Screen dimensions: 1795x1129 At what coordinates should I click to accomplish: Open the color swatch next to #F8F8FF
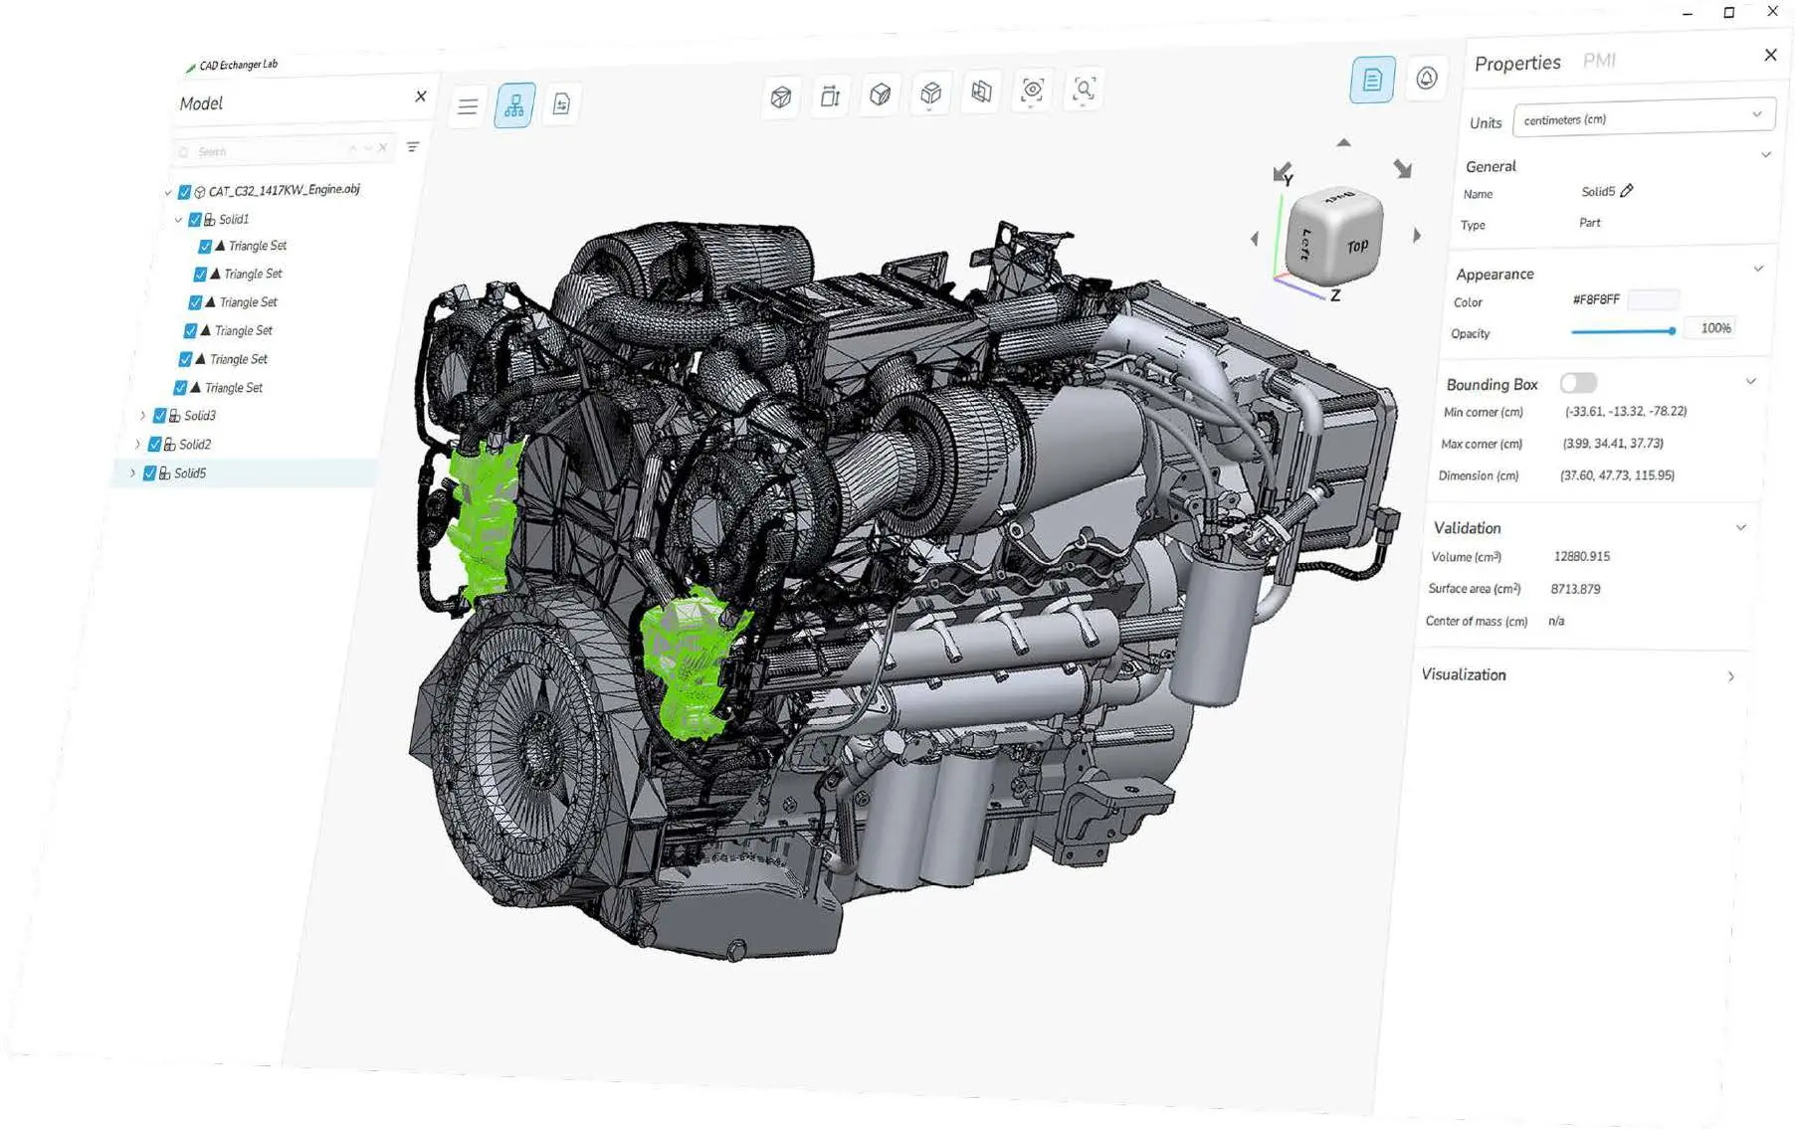pos(1653,298)
